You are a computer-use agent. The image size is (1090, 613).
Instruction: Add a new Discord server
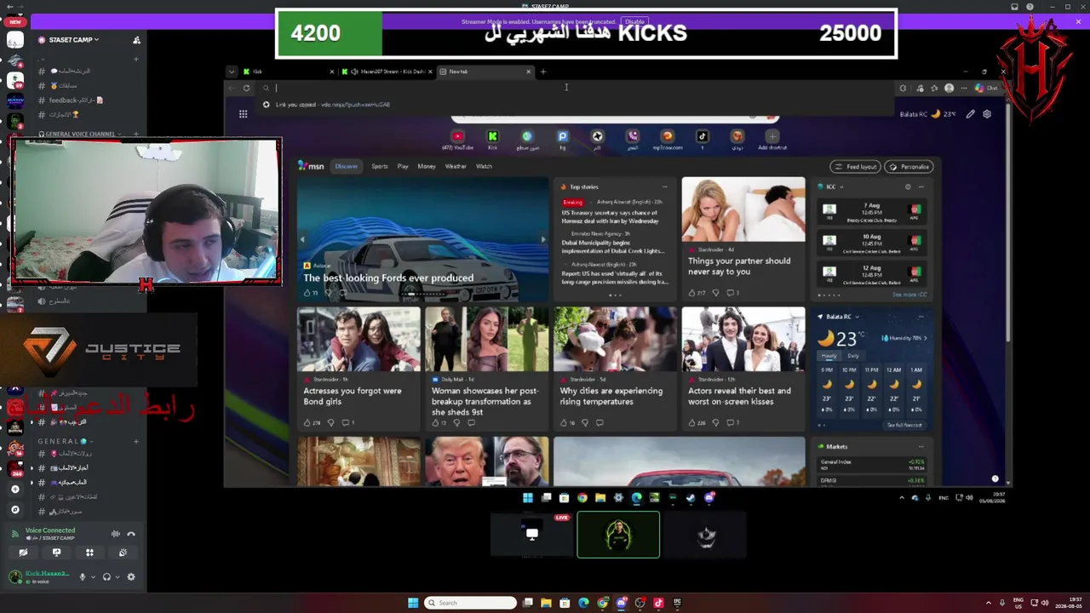tap(14, 490)
